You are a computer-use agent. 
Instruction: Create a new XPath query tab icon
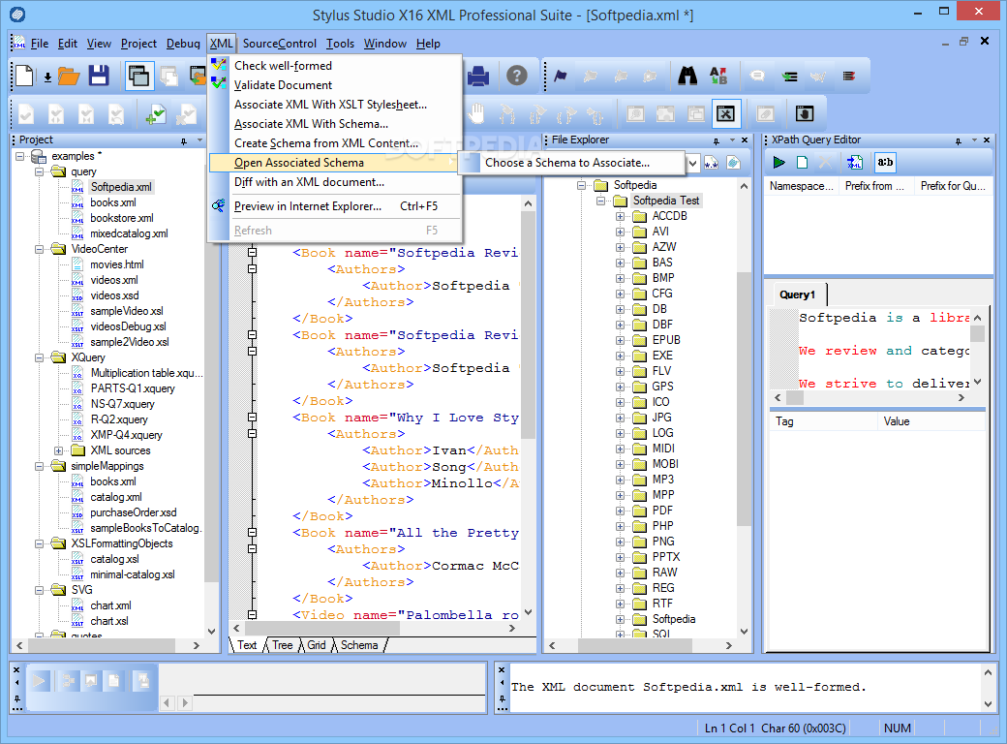[x=802, y=163]
